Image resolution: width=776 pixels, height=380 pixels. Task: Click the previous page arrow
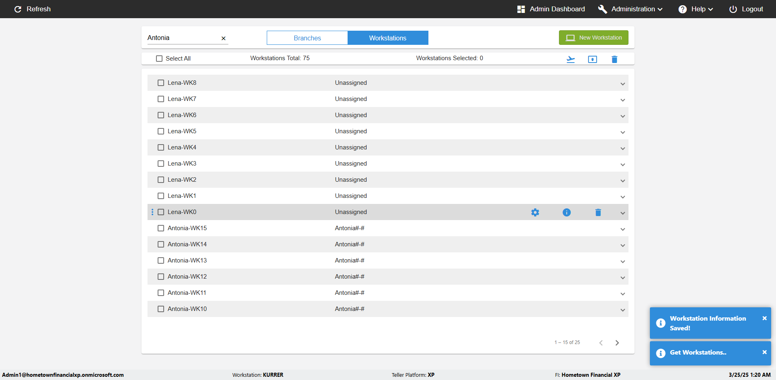point(601,343)
